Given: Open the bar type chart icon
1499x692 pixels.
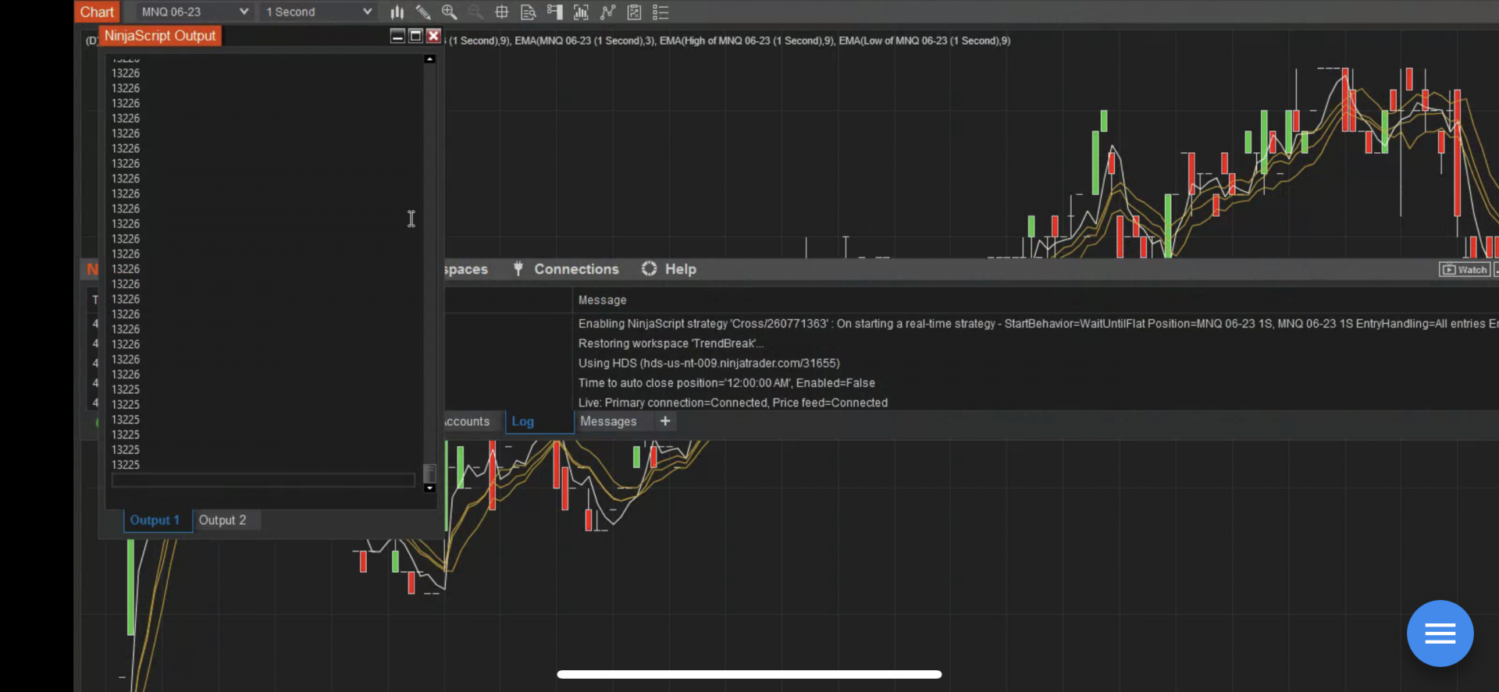Looking at the screenshot, I should tap(397, 12).
